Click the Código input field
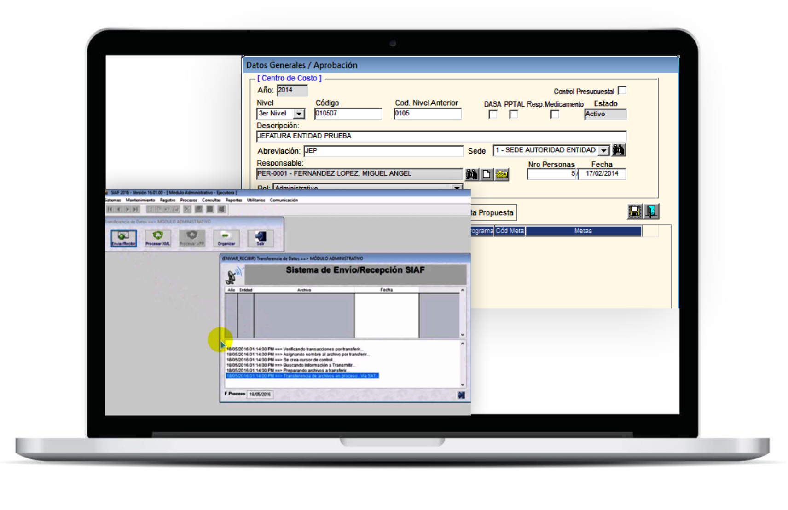 [x=348, y=114]
